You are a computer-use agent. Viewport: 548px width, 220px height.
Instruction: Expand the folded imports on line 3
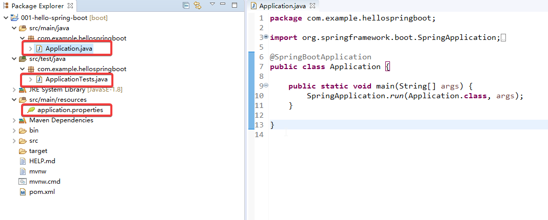267,36
